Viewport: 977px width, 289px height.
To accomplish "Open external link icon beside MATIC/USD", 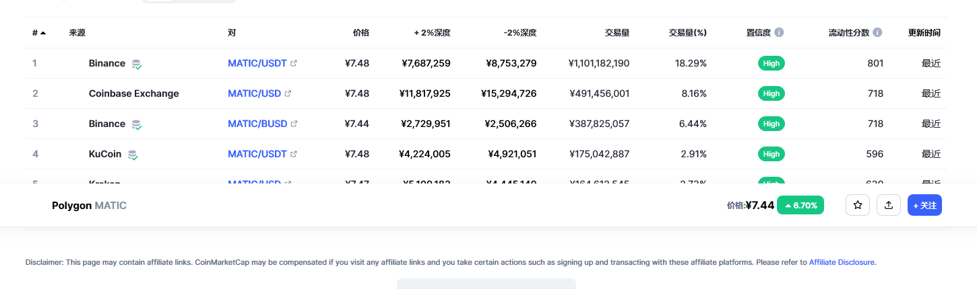I will pos(288,93).
